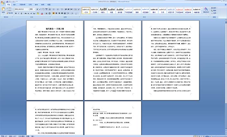Shrink font size with the small A icon
227x137 pixels.
(40, 9)
